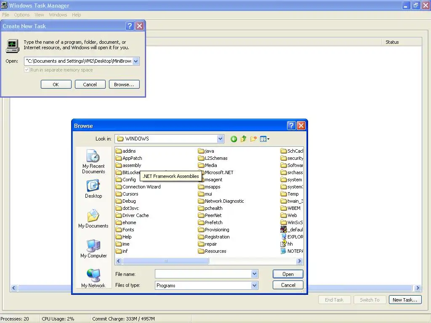Select the Config folder
The width and height of the screenshot is (431, 323).
click(x=126, y=180)
